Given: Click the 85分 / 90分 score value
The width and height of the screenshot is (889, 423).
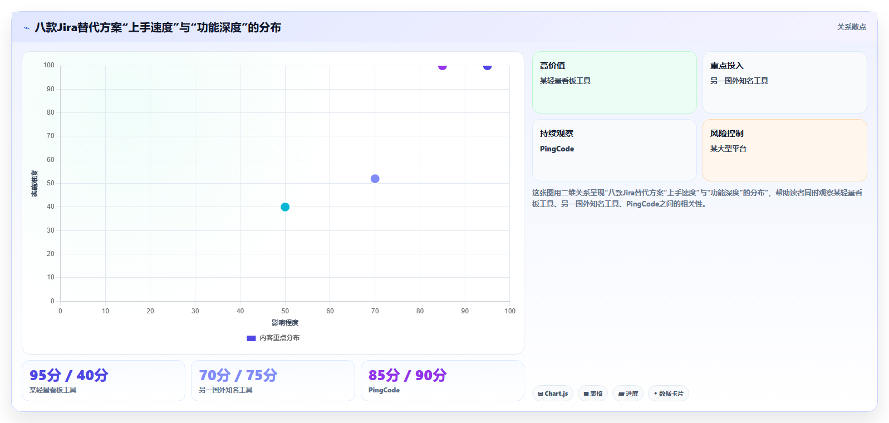Looking at the screenshot, I should tap(407, 375).
